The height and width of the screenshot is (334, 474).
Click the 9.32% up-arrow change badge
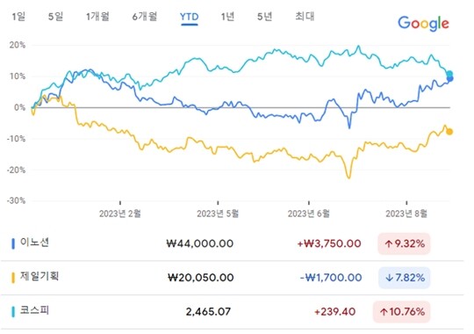point(404,243)
